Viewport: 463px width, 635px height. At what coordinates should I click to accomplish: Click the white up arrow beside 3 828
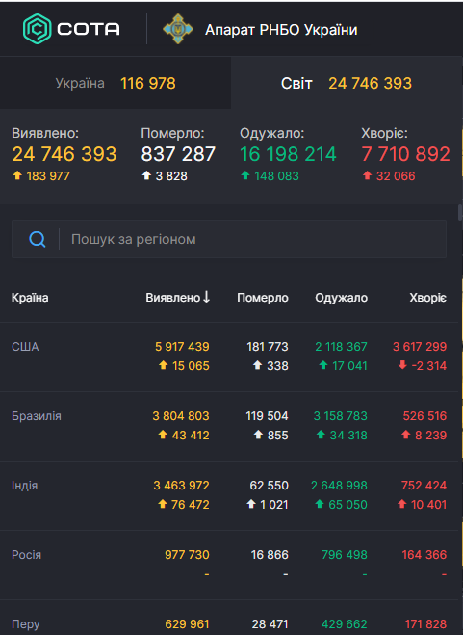pos(146,175)
